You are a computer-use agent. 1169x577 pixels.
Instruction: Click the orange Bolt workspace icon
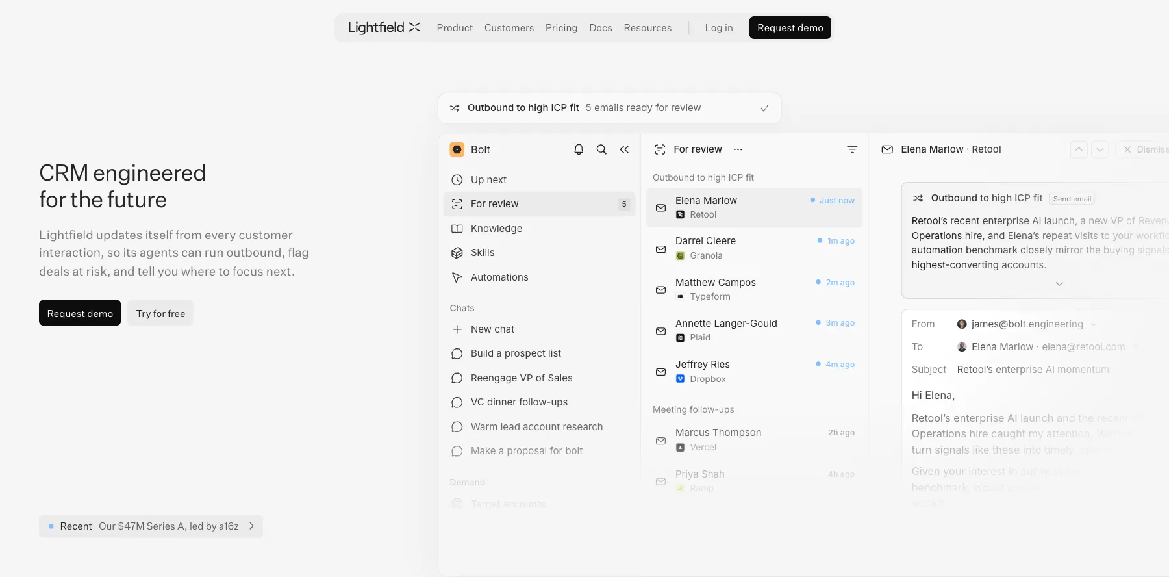(457, 149)
